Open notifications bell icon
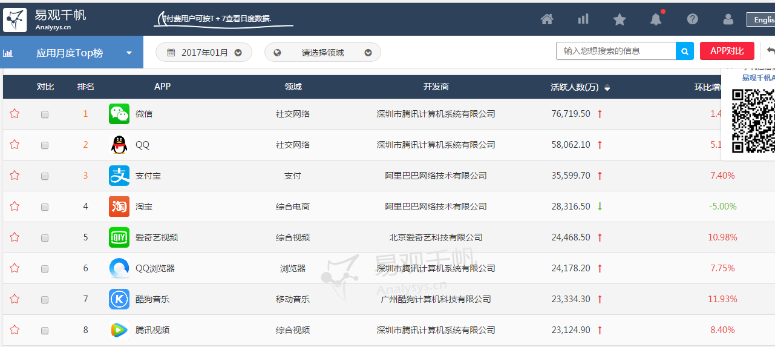Image resolution: width=775 pixels, height=347 pixels. (x=656, y=19)
